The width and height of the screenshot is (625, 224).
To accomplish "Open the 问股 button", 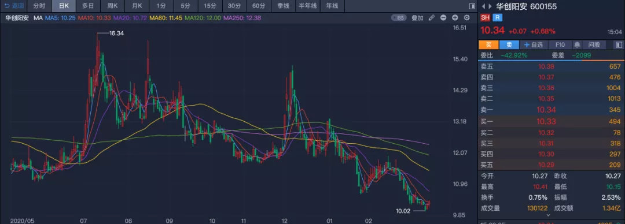I will (594, 44).
